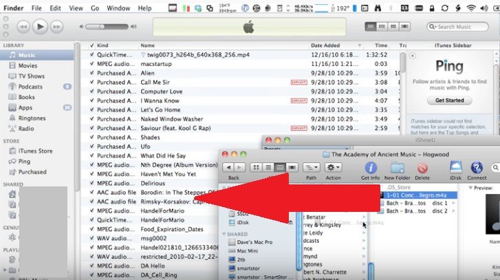Viewport: 500px width, 280px height.
Task: Click the red Delete icon in Finder
Action: [x=423, y=168]
